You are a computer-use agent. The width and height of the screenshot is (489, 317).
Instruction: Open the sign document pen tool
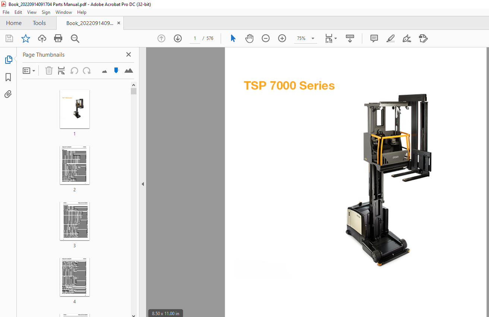(407, 38)
